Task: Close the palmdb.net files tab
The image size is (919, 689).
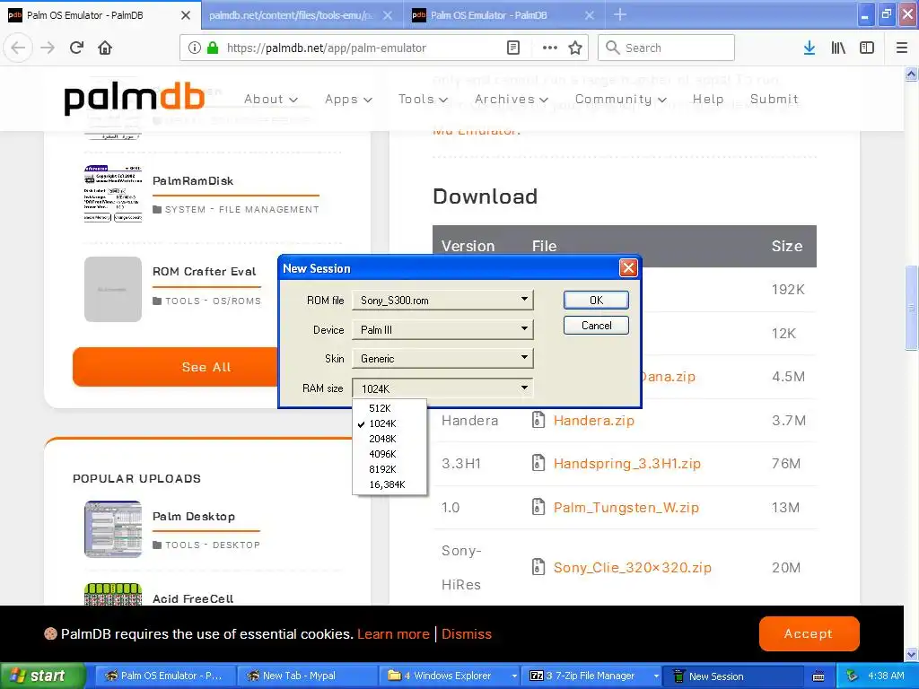Action: pyautogui.click(x=388, y=15)
